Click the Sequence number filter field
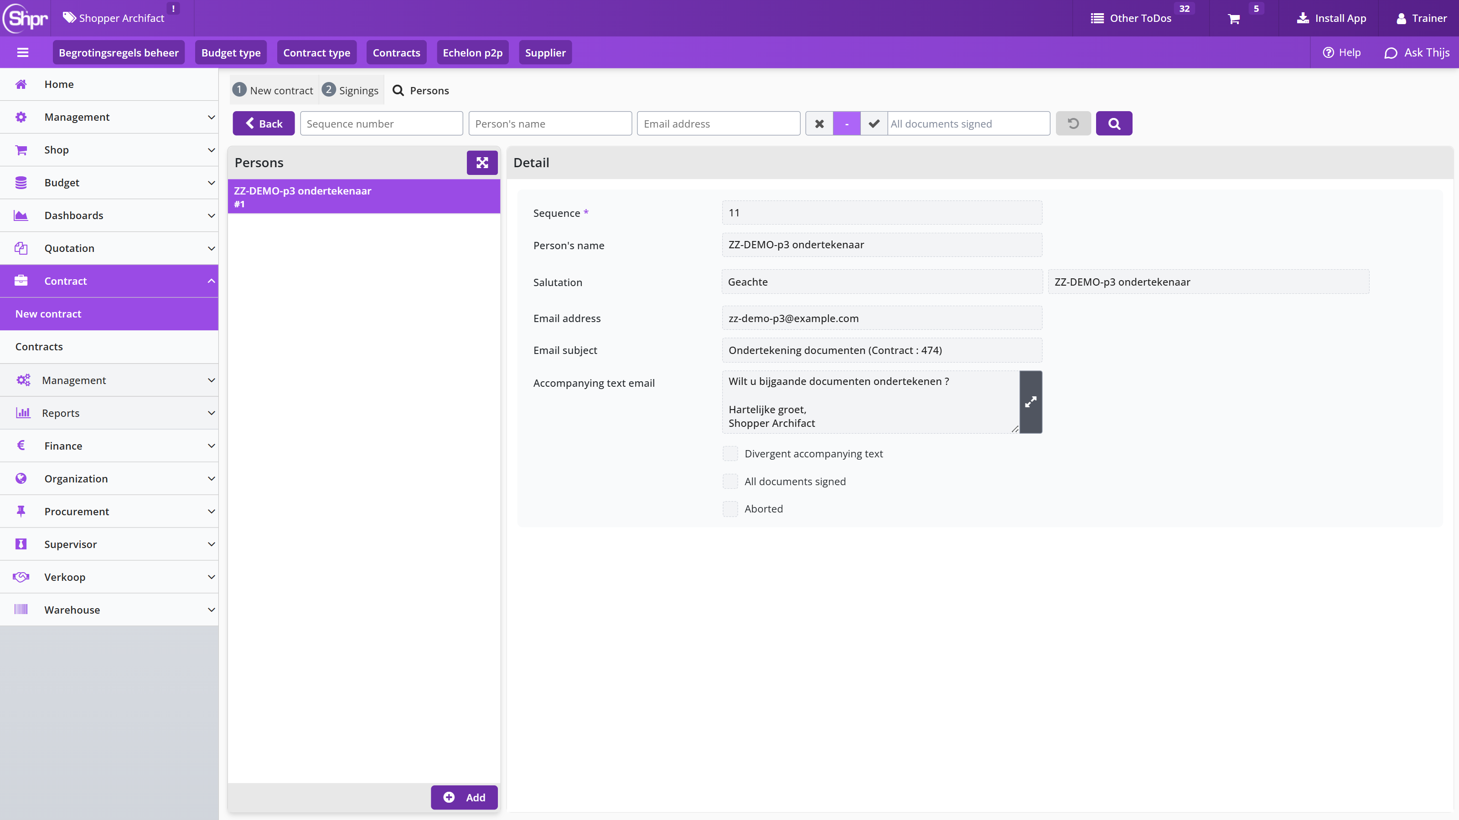The image size is (1459, 820). click(381, 123)
